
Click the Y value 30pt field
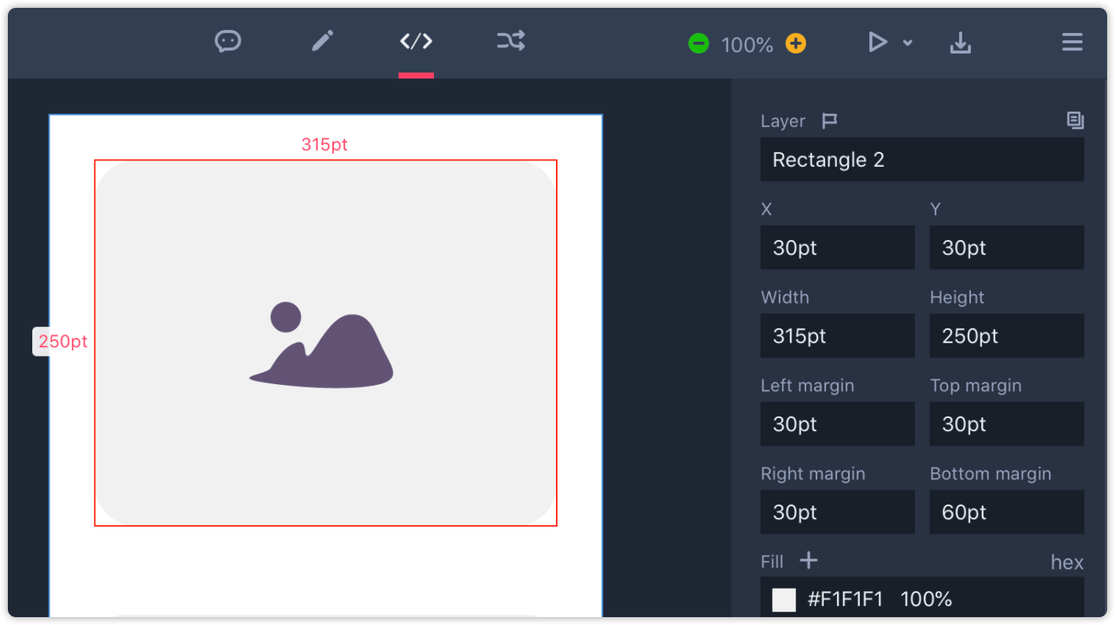(1007, 248)
